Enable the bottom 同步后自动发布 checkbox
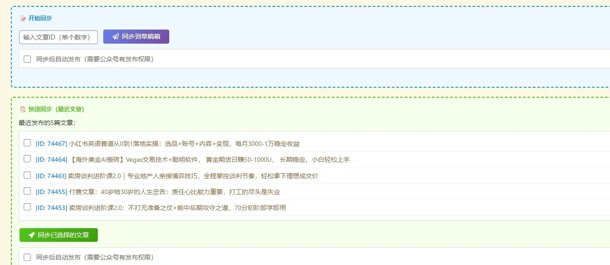Screen dimensions: 610x265 tap(27, 257)
